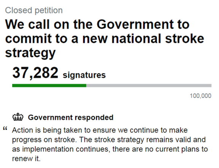Screen dimensions: 219x168
Task: Click the 37,282 signature count number
Action: (x=35, y=73)
